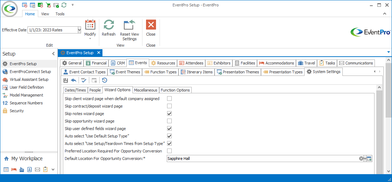Enable Preferred Location Required For Opportunity Conversion

point(169,151)
